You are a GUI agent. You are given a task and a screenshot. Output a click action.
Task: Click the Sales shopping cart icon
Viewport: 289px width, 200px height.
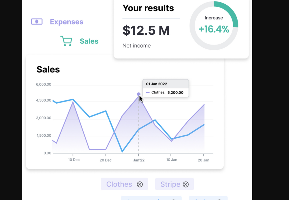(x=66, y=41)
